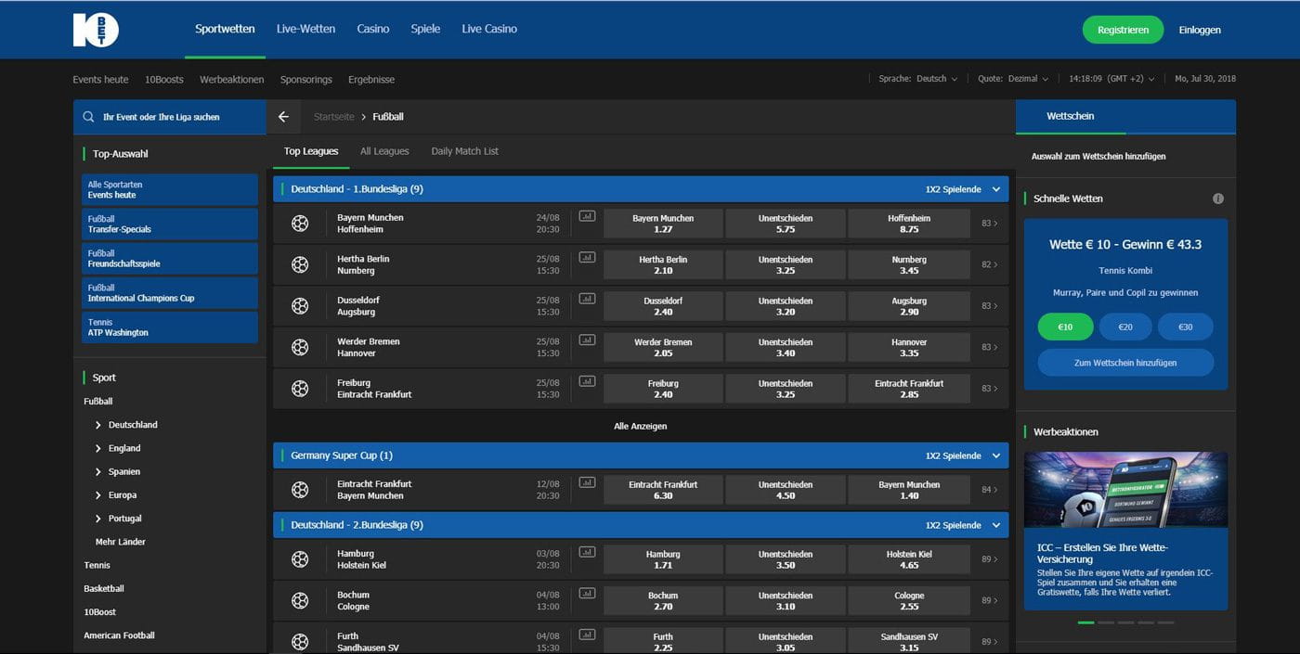This screenshot has width=1300, height=654.
Task: Pick Augsburg at odds 2.90
Action: (x=909, y=306)
